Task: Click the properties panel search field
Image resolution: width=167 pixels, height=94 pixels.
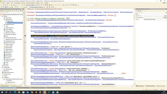Action: tap(151, 13)
